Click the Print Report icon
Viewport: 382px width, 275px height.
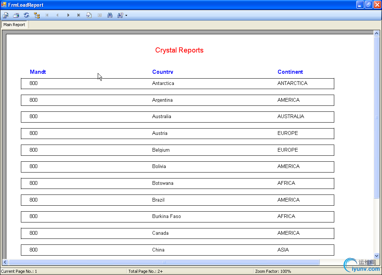16,15
